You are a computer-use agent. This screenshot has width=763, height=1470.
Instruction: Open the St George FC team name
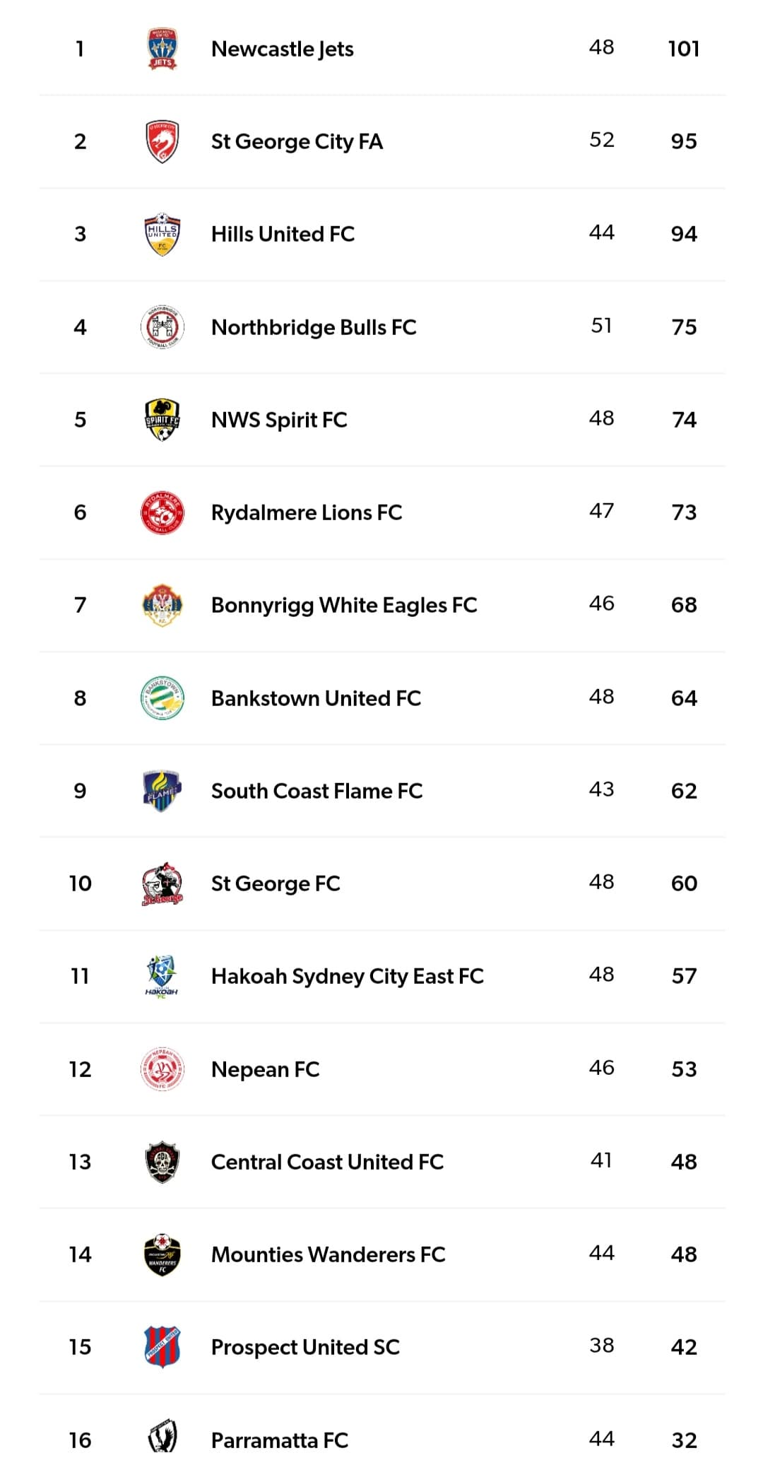[276, 883]
